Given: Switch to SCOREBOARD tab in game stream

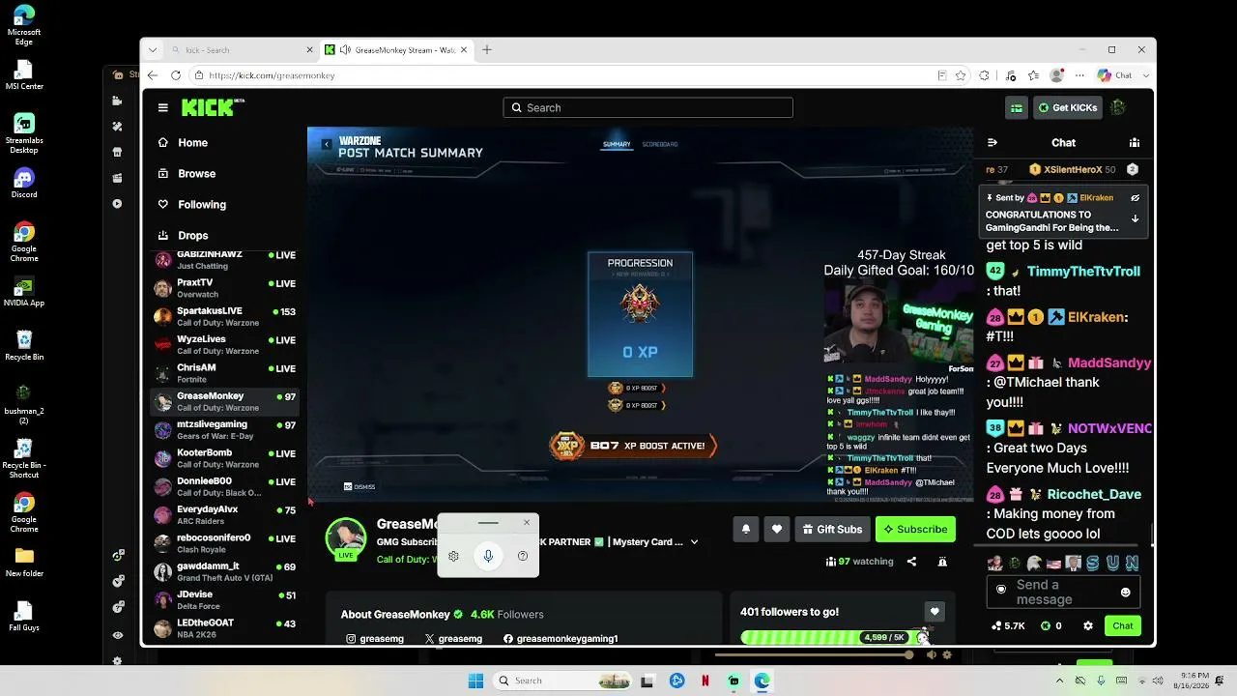Looking at the screenshot, I should [660, 145].
